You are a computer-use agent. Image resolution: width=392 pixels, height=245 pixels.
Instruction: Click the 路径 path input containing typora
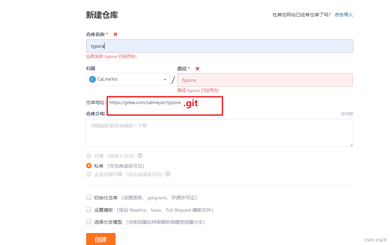tap(265, 80)
